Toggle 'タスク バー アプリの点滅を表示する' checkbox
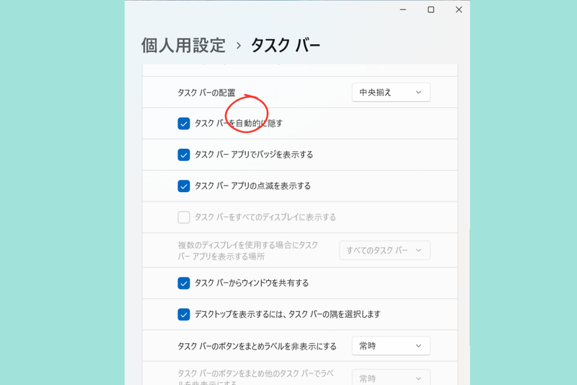 184,186
